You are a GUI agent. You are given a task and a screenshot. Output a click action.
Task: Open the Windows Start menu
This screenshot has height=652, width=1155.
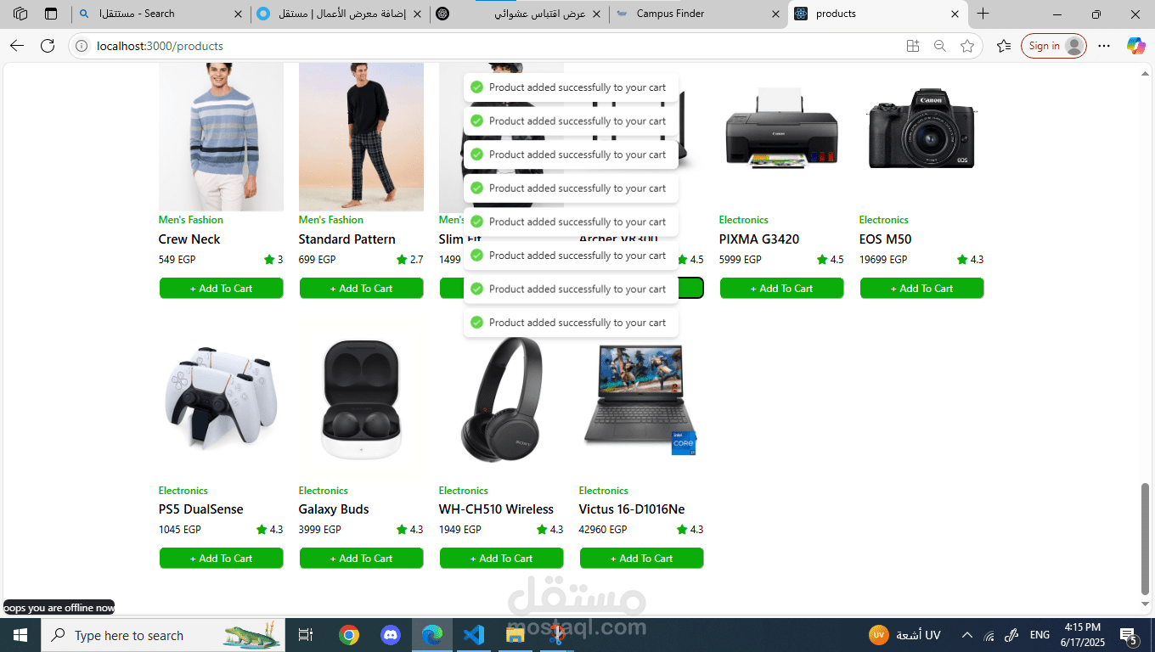(20, 635)
